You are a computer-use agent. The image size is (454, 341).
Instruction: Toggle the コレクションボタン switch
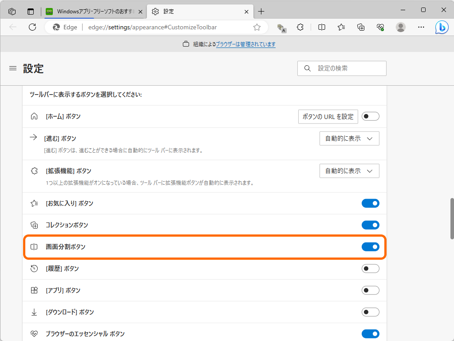[x=370, y=225]
